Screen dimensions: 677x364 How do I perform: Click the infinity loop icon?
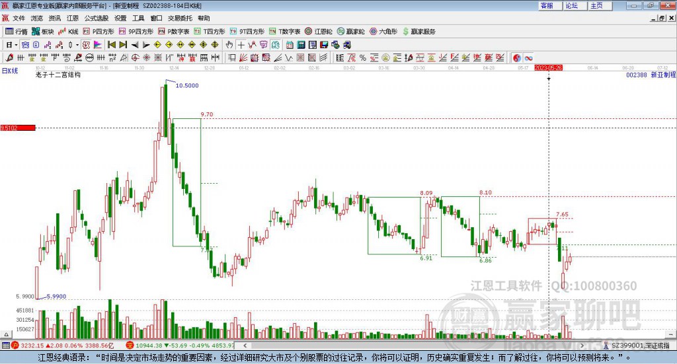528,57
